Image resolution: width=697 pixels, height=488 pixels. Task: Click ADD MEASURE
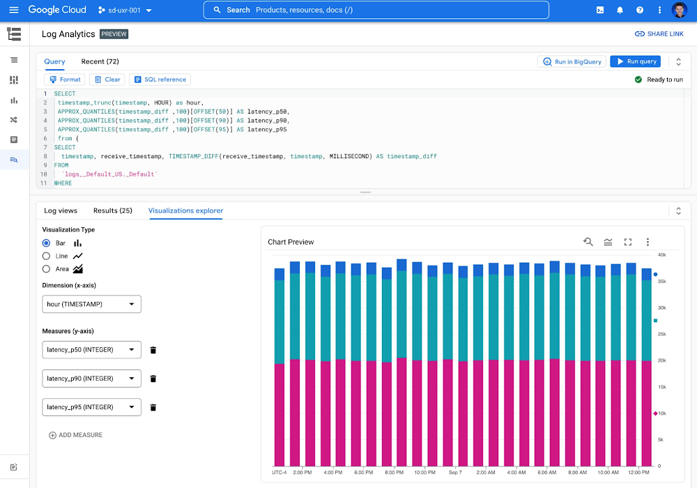75,435
